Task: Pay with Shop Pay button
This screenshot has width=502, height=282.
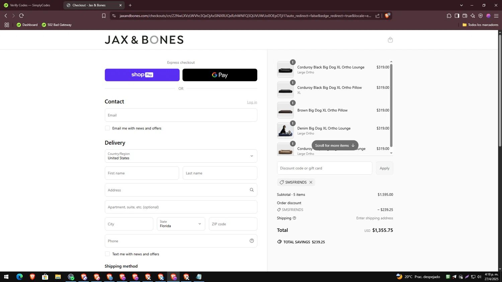Action: (142, 75)
